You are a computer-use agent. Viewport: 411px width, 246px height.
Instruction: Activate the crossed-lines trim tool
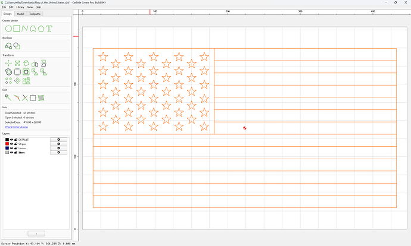(x=24, y=98)
